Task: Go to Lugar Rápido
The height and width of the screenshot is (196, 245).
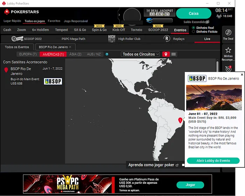Action: [12, 21]
